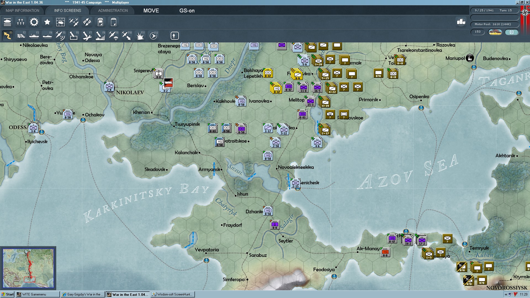This screenshot has height=298, width=530.
Task: Select the purple 17-2 unit near Kerch
Action: pyautogui.click(x=422, y=240)
